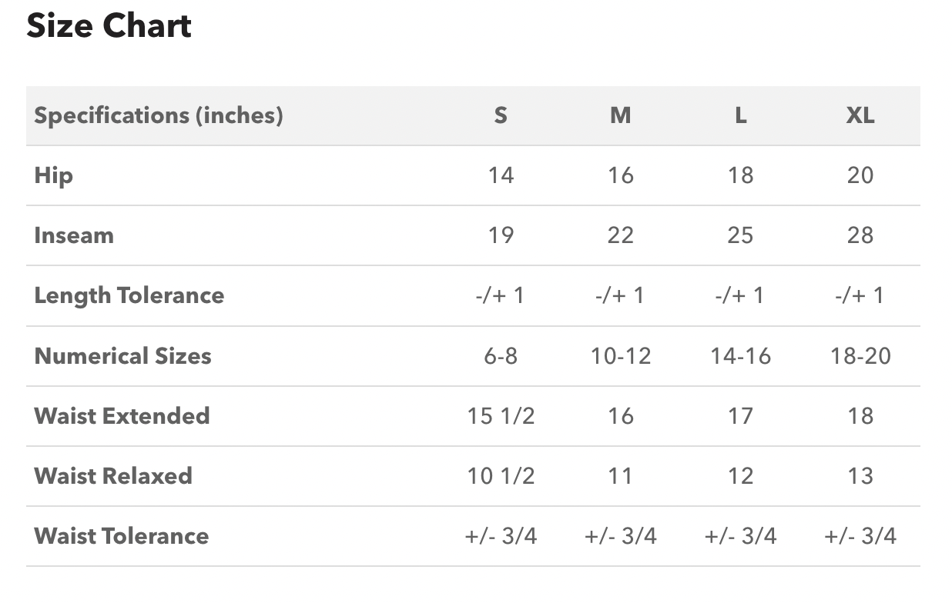
Task: Click the Waist Extended row label
Action: tap(122, 416)
